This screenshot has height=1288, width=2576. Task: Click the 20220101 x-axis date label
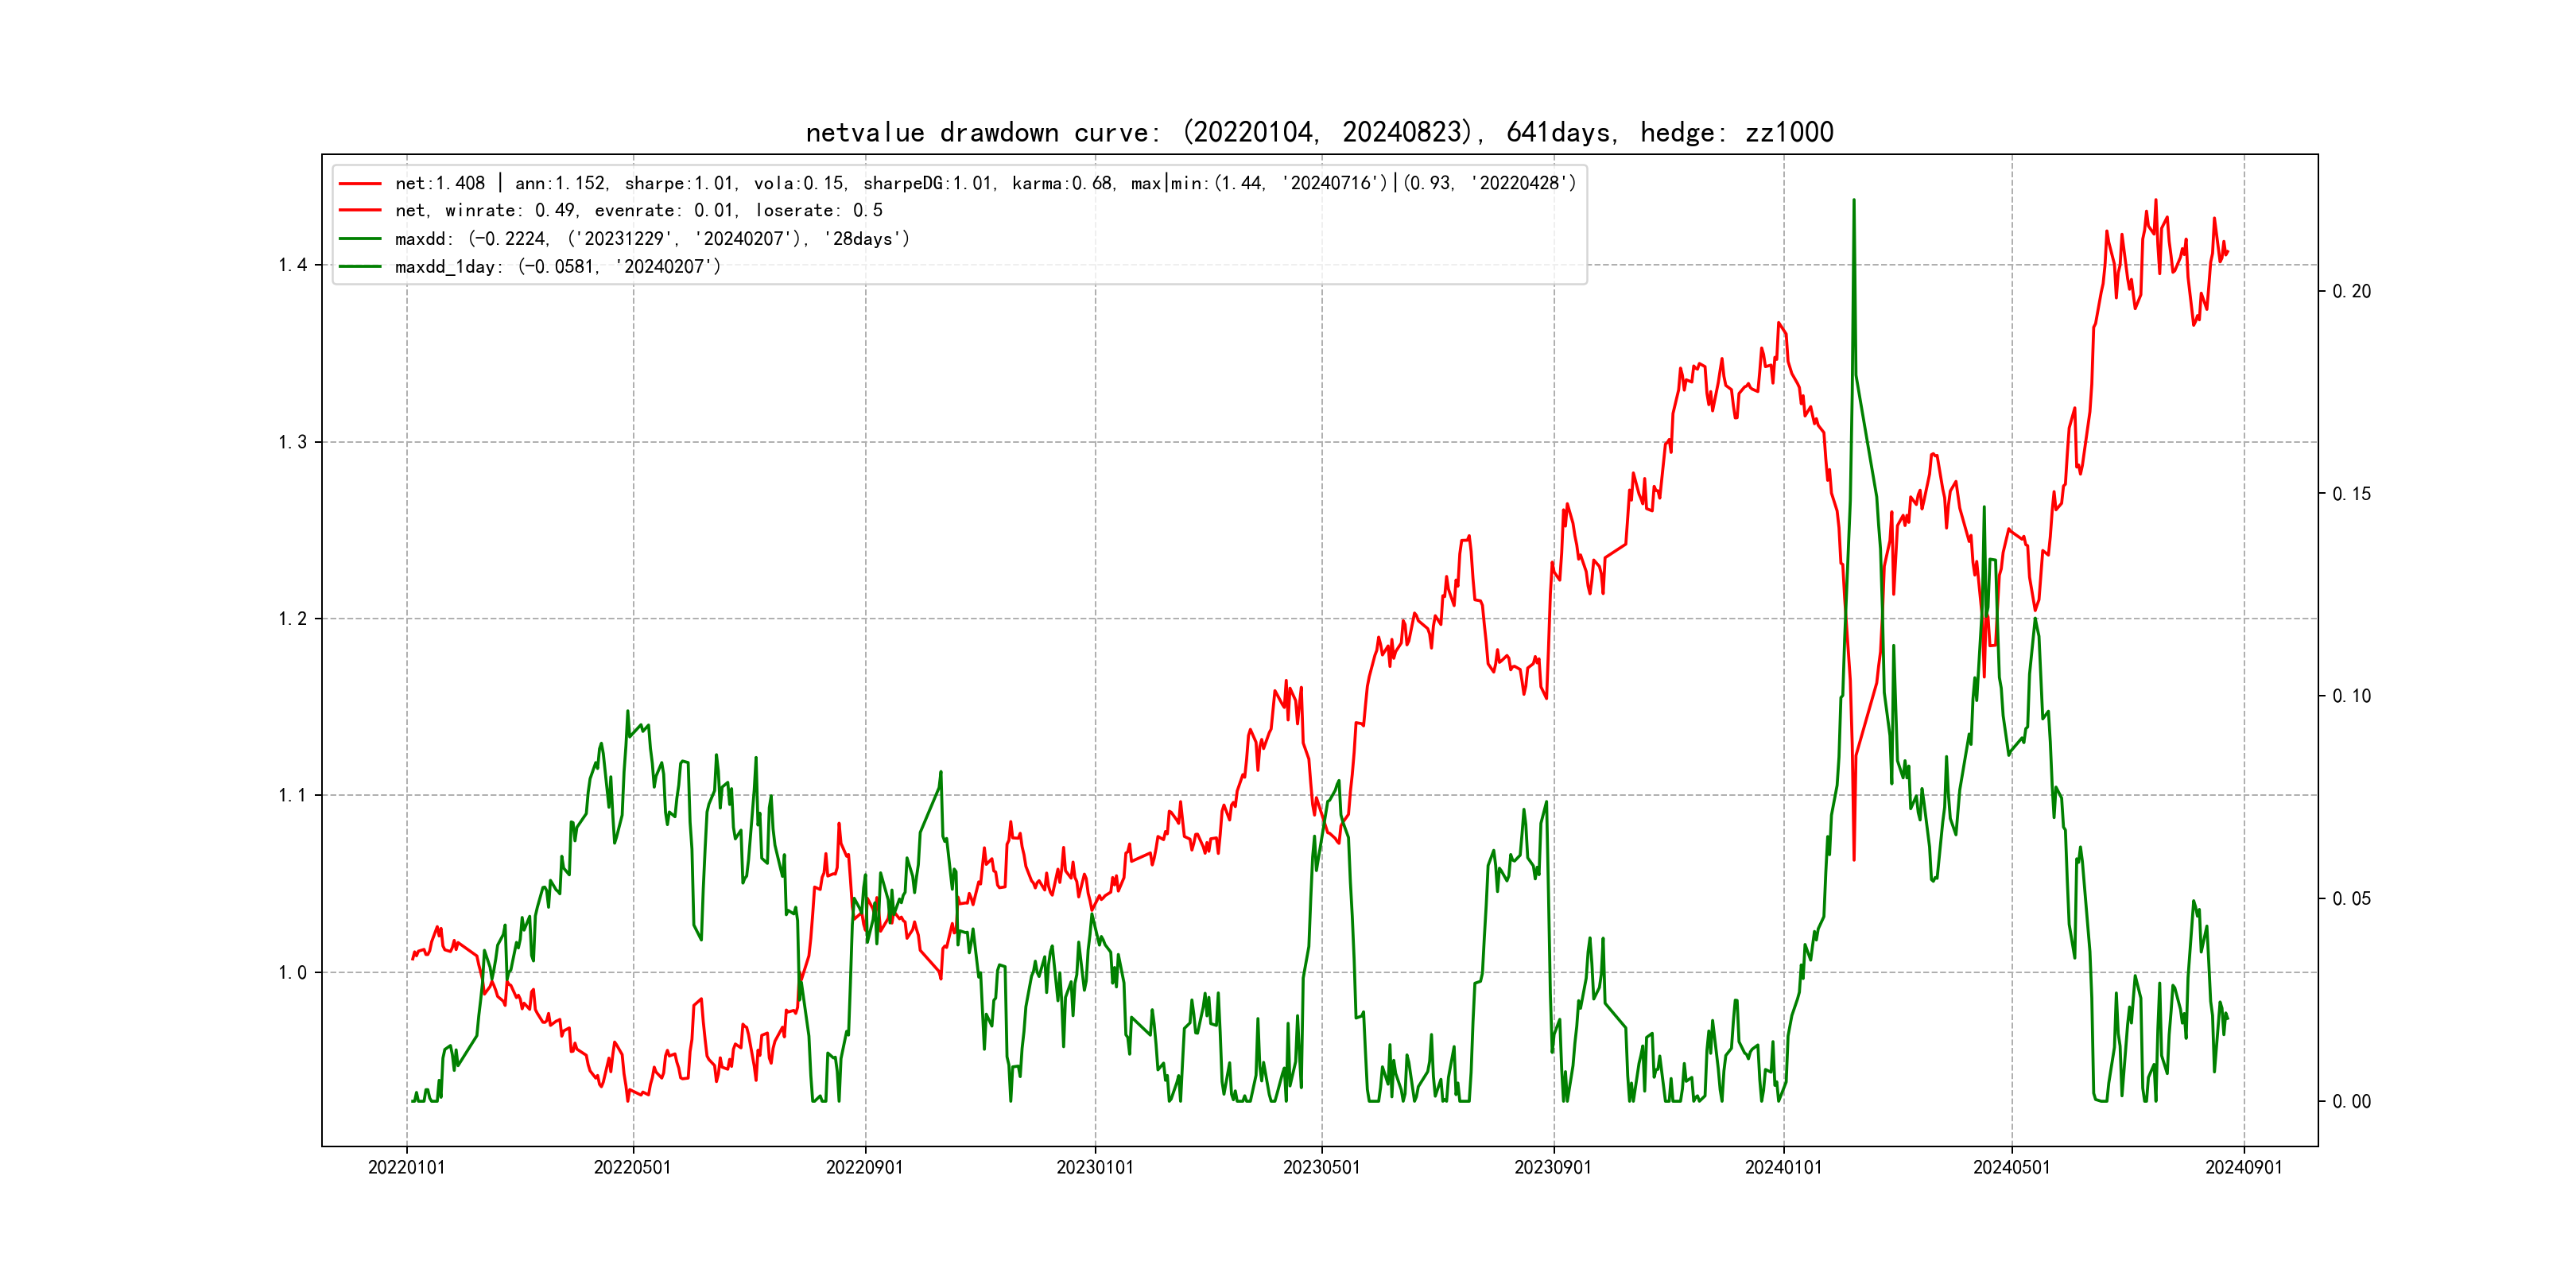406,1168
